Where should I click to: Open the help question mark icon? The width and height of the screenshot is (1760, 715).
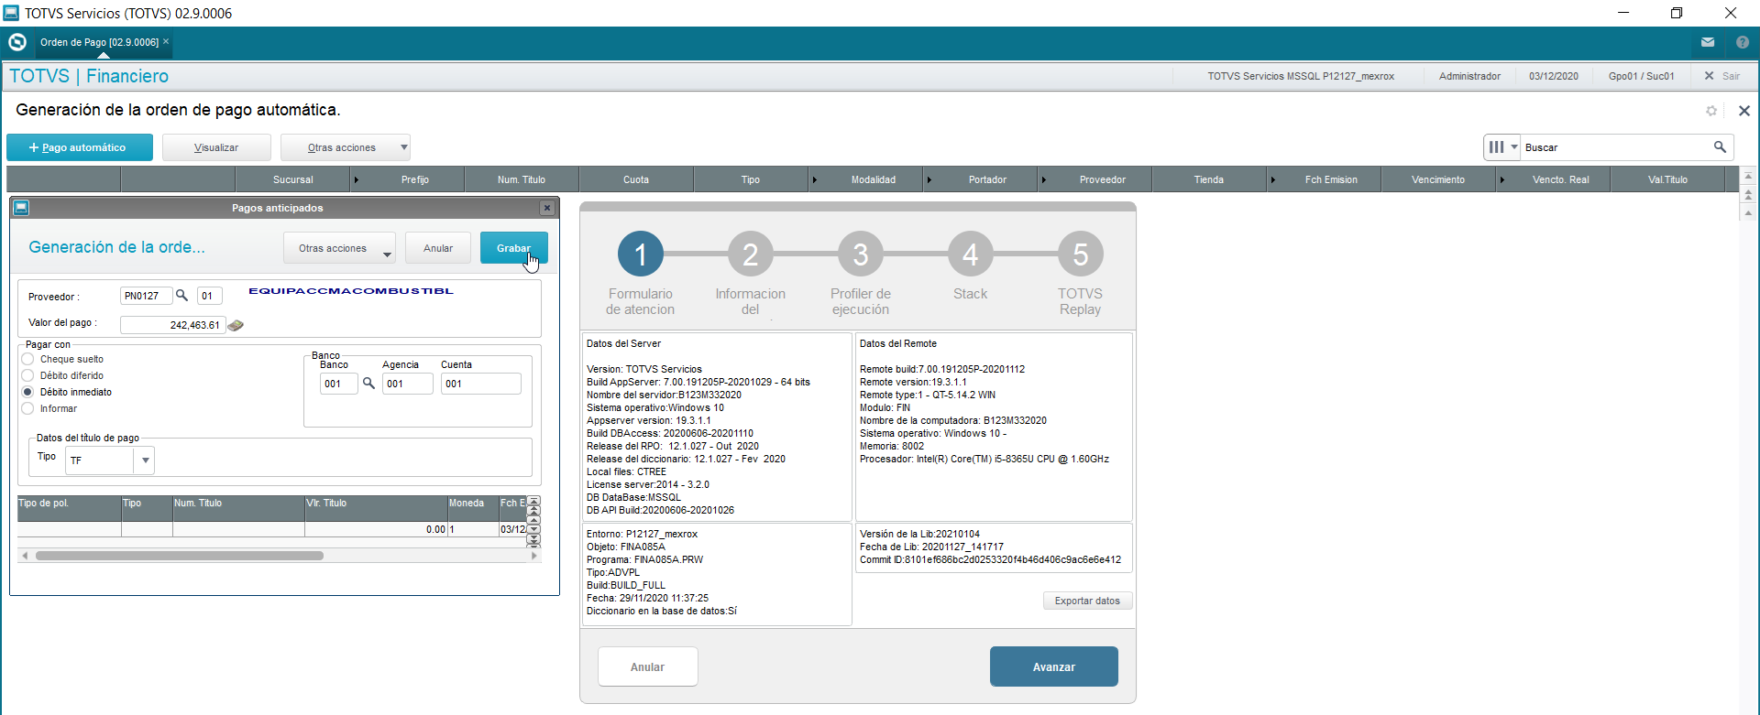pyautogui.click(x=1743, y=42)
